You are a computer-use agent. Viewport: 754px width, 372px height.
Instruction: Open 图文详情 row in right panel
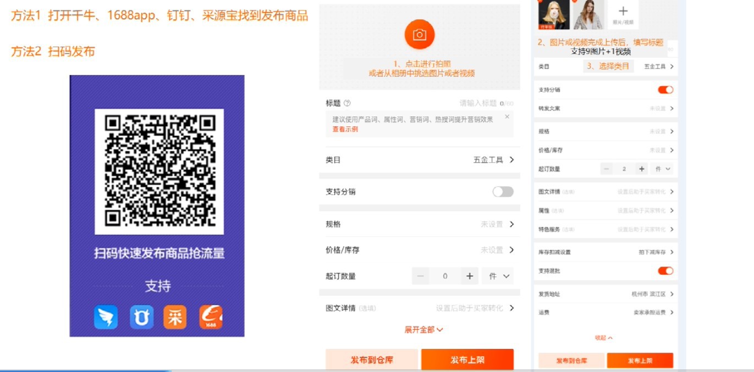coord(606,192)
